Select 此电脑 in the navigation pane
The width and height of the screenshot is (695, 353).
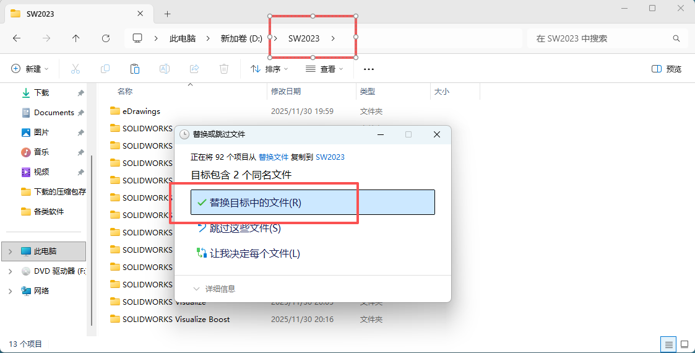pos(45,251)
